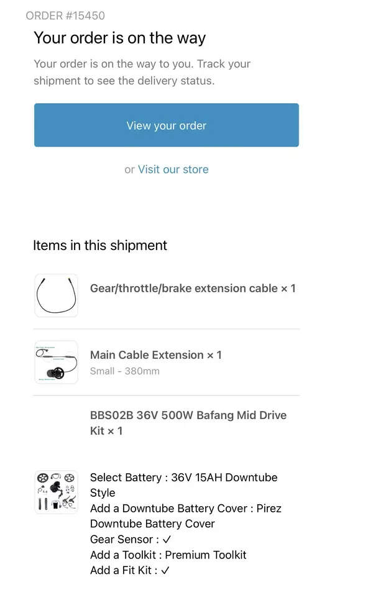
Task: Click the Premium Toolkit option text
Action: tap(206, 555)
